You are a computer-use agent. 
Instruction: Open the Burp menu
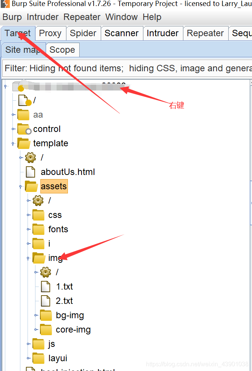coord(12,17)
